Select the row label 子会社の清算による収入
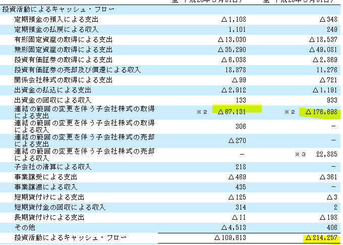The height and width of the screenshot is (245, 343). click(x=53, y=167)
